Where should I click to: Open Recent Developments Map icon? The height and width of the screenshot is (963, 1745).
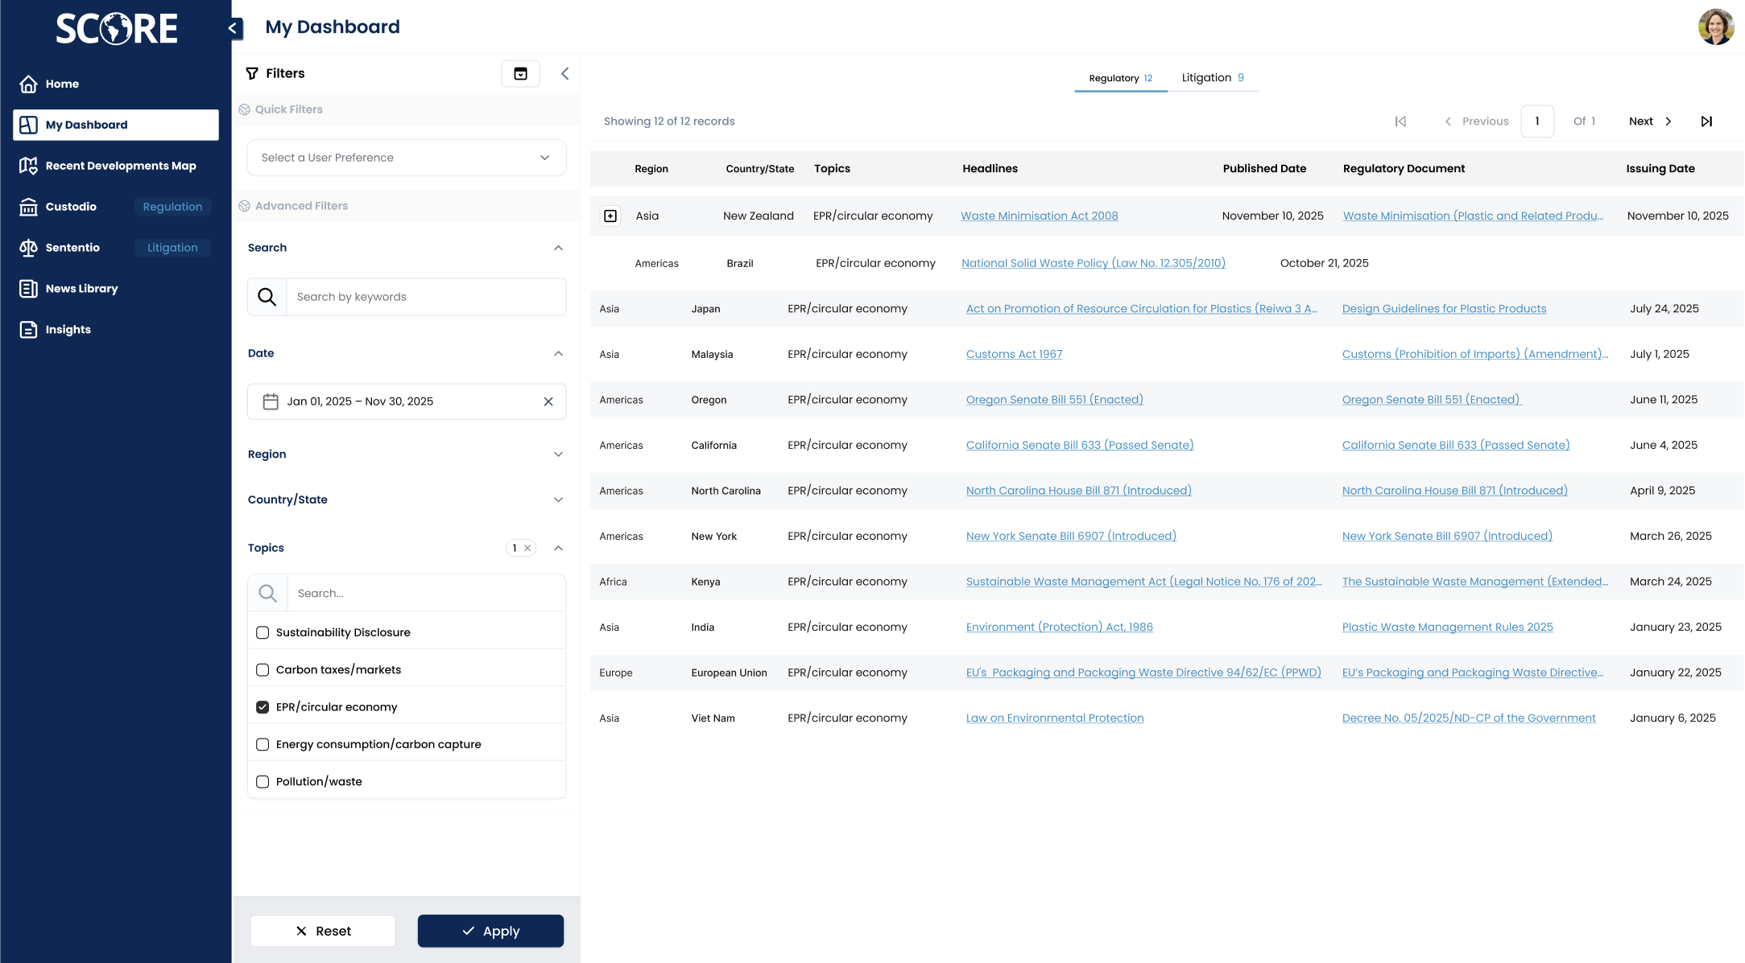click(28, 166)
